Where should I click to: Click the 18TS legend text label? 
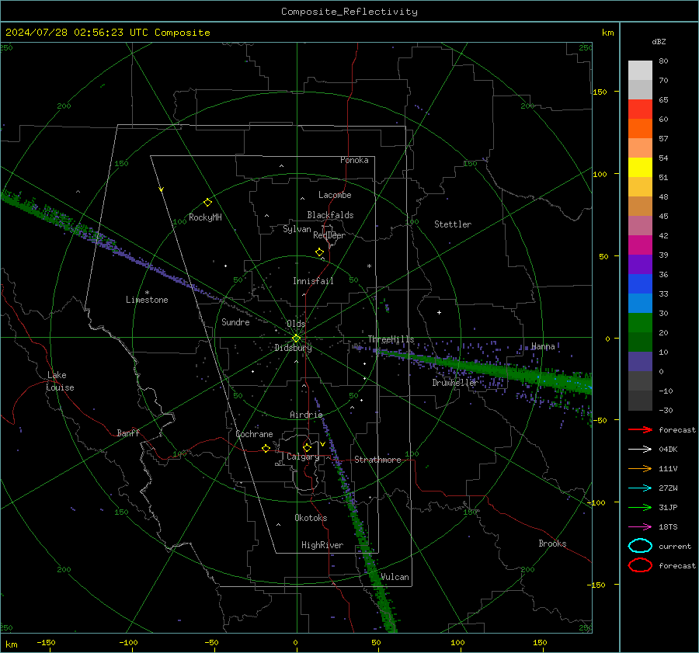click(x=668, y=527)
